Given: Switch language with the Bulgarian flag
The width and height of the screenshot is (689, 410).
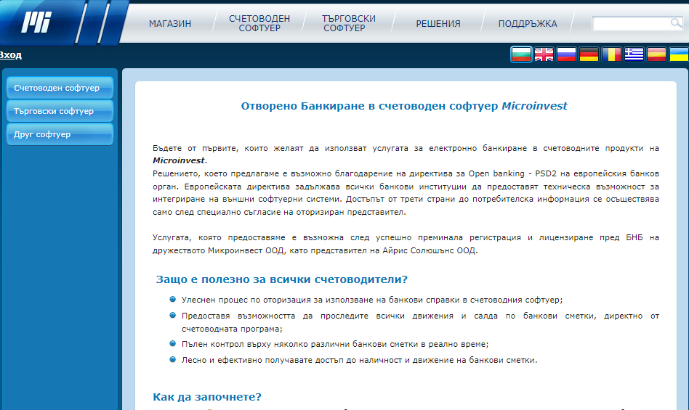Looking at the screenshot, I should click(521, 55).
